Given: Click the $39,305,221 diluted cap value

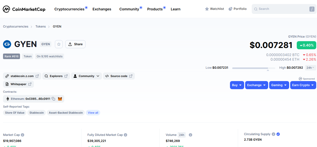Looking at the screenshot, I should coord(97,141).
